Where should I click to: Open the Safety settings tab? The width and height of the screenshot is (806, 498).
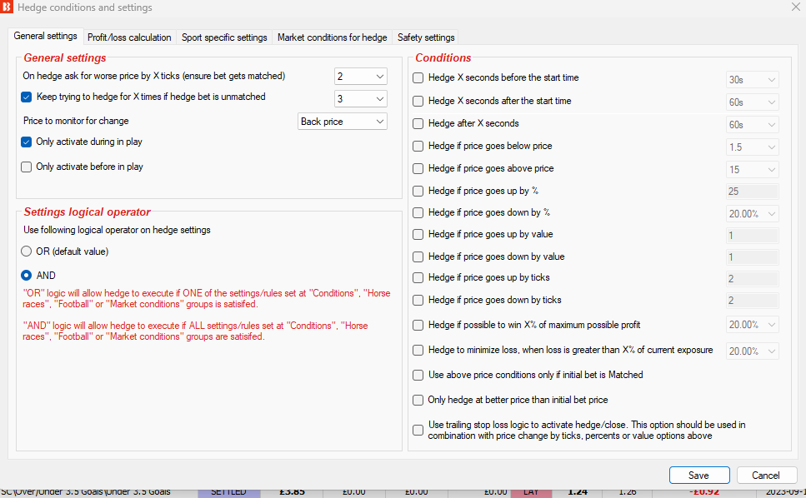coord(426,37)
